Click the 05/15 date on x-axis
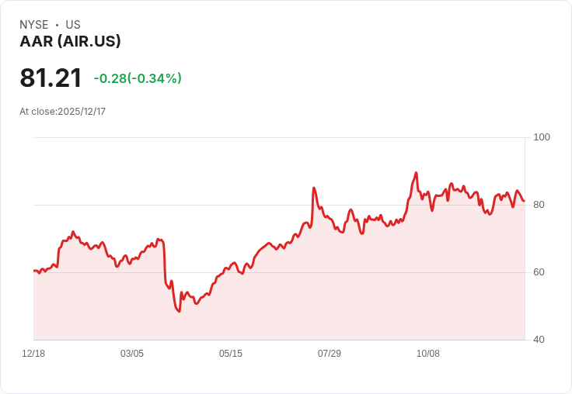572x394 pixels. tap(231, 354)
